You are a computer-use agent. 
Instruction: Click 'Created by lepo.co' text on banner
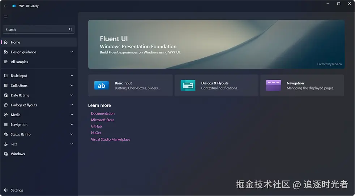(x=329, y=64)
